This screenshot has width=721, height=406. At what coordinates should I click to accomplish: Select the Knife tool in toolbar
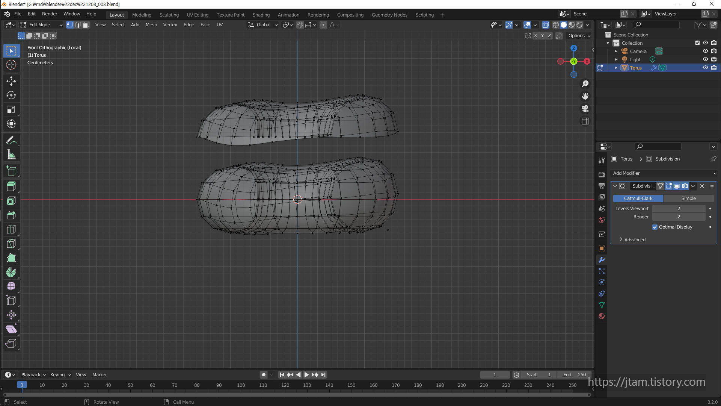(11, 244)
